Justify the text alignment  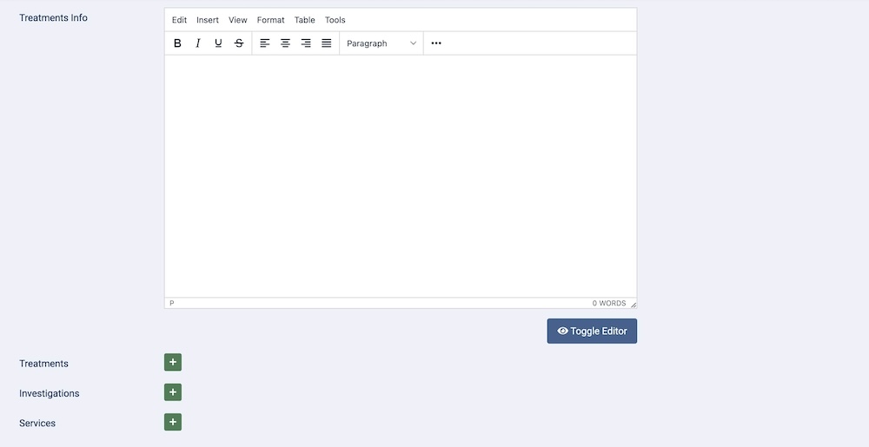[327, 43]
